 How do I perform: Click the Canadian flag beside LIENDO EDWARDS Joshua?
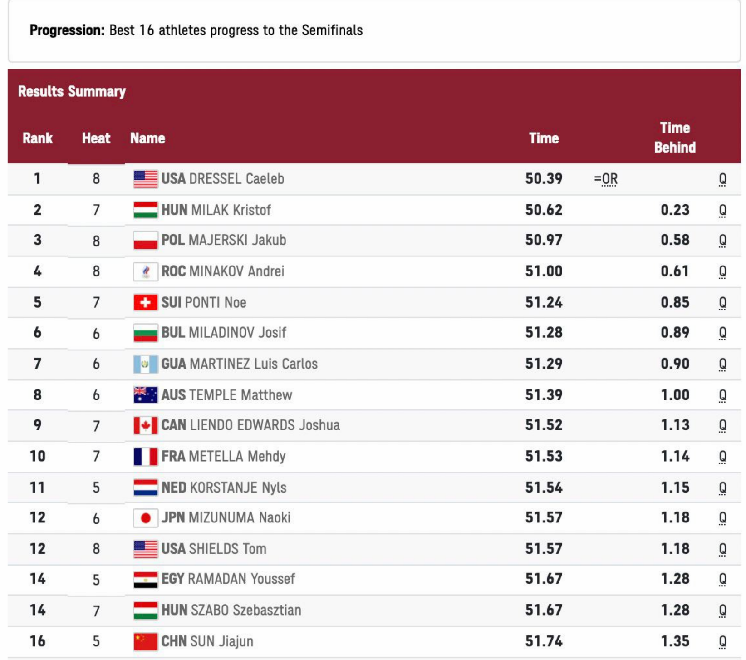click(x=146, y=425)
